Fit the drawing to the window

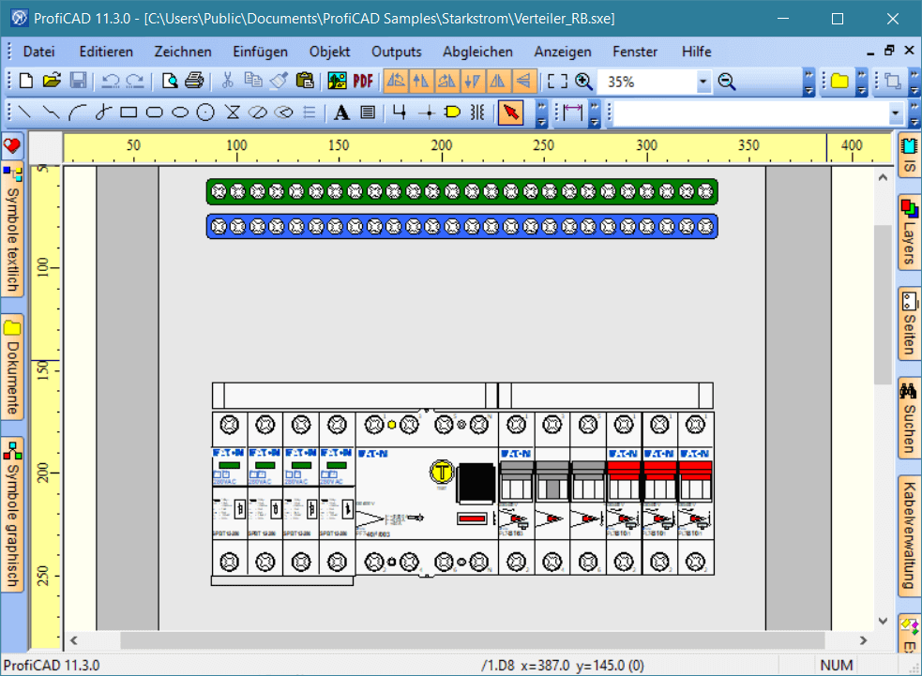[x=557, y=82]
